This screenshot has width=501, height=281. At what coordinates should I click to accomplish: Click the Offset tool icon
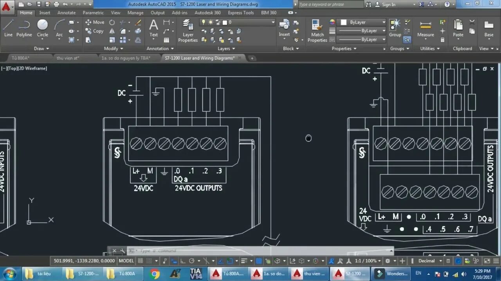click(138, 40)
